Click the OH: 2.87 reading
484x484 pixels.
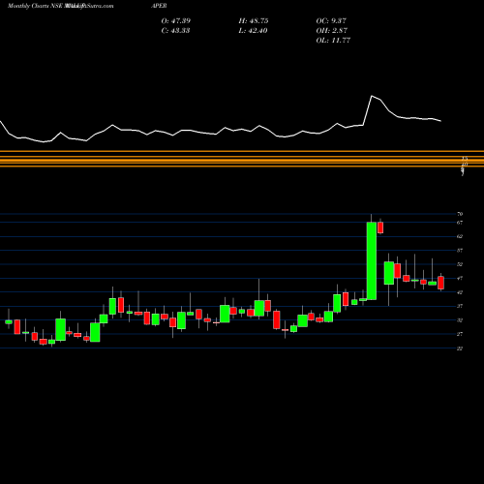(x=332, y=31)
